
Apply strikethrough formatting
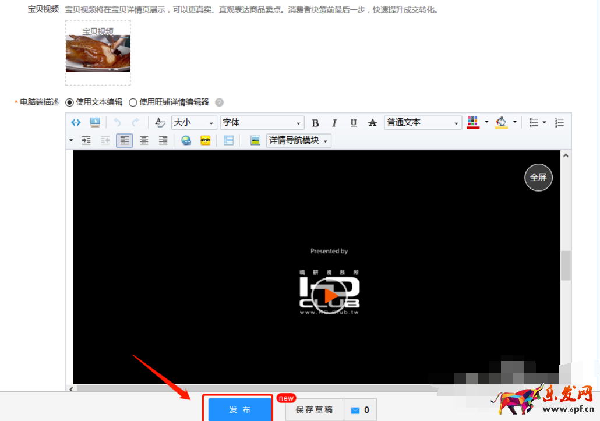click(373, 123)
